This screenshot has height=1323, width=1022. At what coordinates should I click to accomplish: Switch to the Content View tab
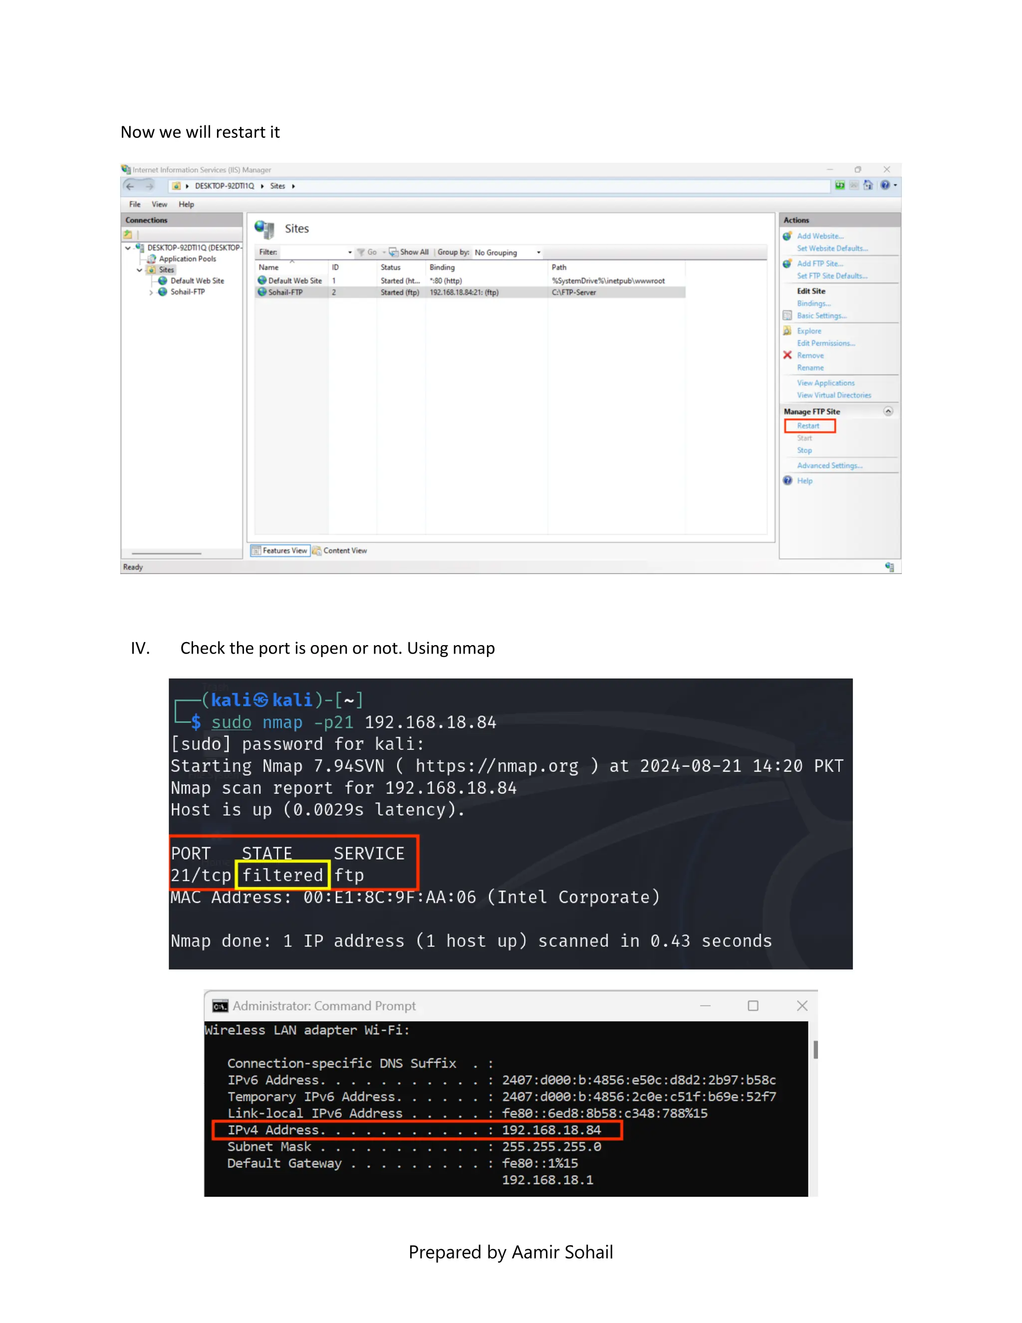click(x=340, y=551)
